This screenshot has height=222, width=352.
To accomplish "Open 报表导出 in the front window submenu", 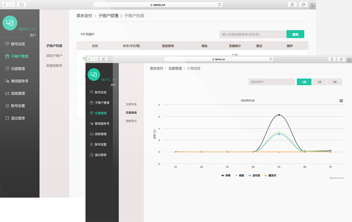I will coord(131,121).
